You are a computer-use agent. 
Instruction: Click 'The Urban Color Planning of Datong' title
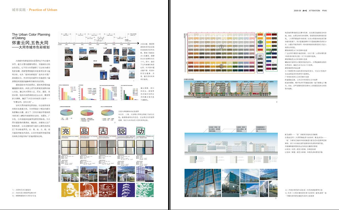click(x=31, y=36)
